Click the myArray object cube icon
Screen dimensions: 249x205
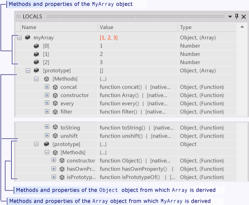[x=28, y=37]
